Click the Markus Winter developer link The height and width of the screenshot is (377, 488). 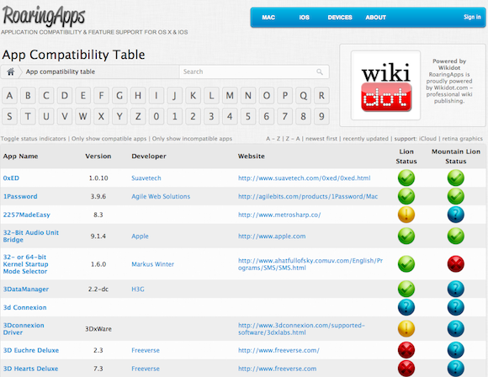click(152, 264)
